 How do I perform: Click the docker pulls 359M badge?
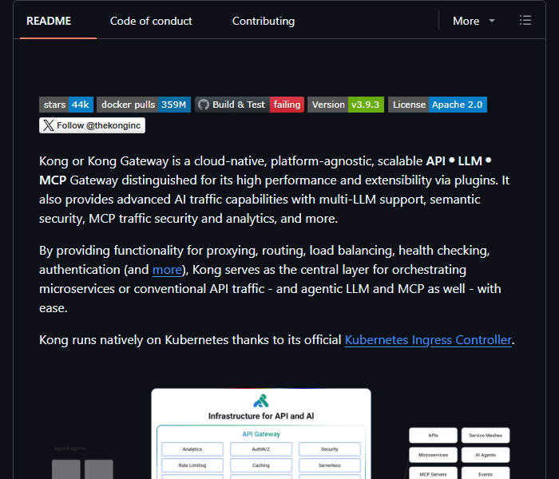pos(144,105)
